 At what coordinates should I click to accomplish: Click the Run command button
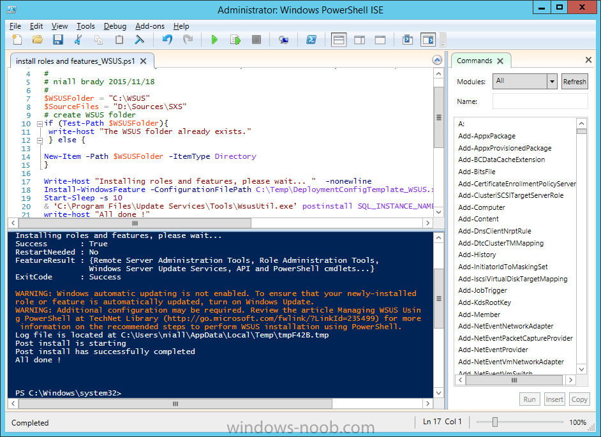530,399
